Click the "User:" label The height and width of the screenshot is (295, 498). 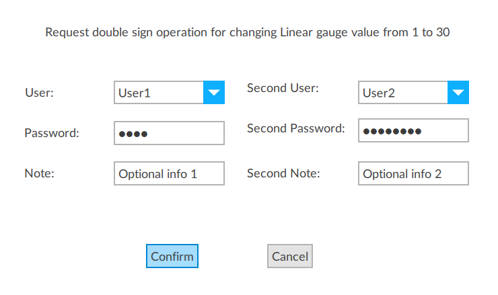point(39,93)
